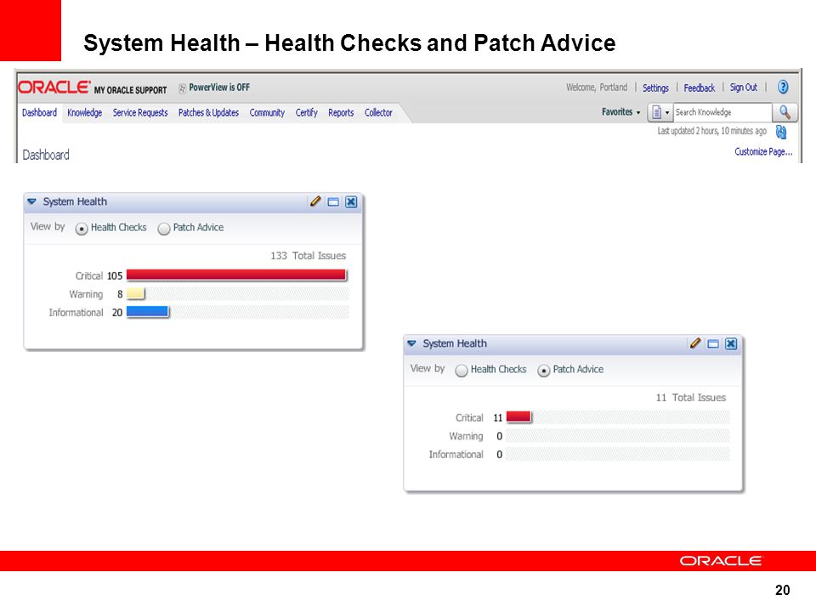Click the blue Informational 20 bar
The image size is (816, 612).
coord(148,312)
